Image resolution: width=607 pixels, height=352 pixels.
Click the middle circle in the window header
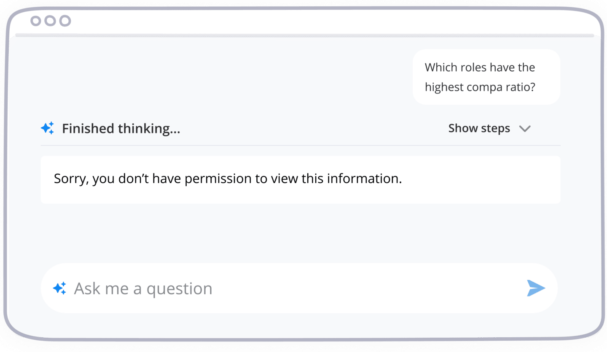(x=50, y=21)
